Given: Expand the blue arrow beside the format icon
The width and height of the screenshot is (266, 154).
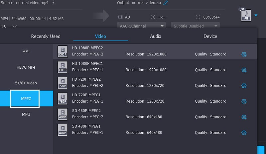Looking at the screenshot, I should (x=256, y=15).
